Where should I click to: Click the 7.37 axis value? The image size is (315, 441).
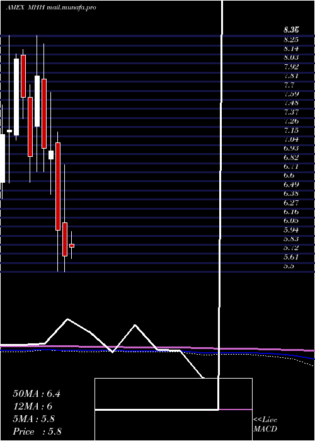(291, 112)
